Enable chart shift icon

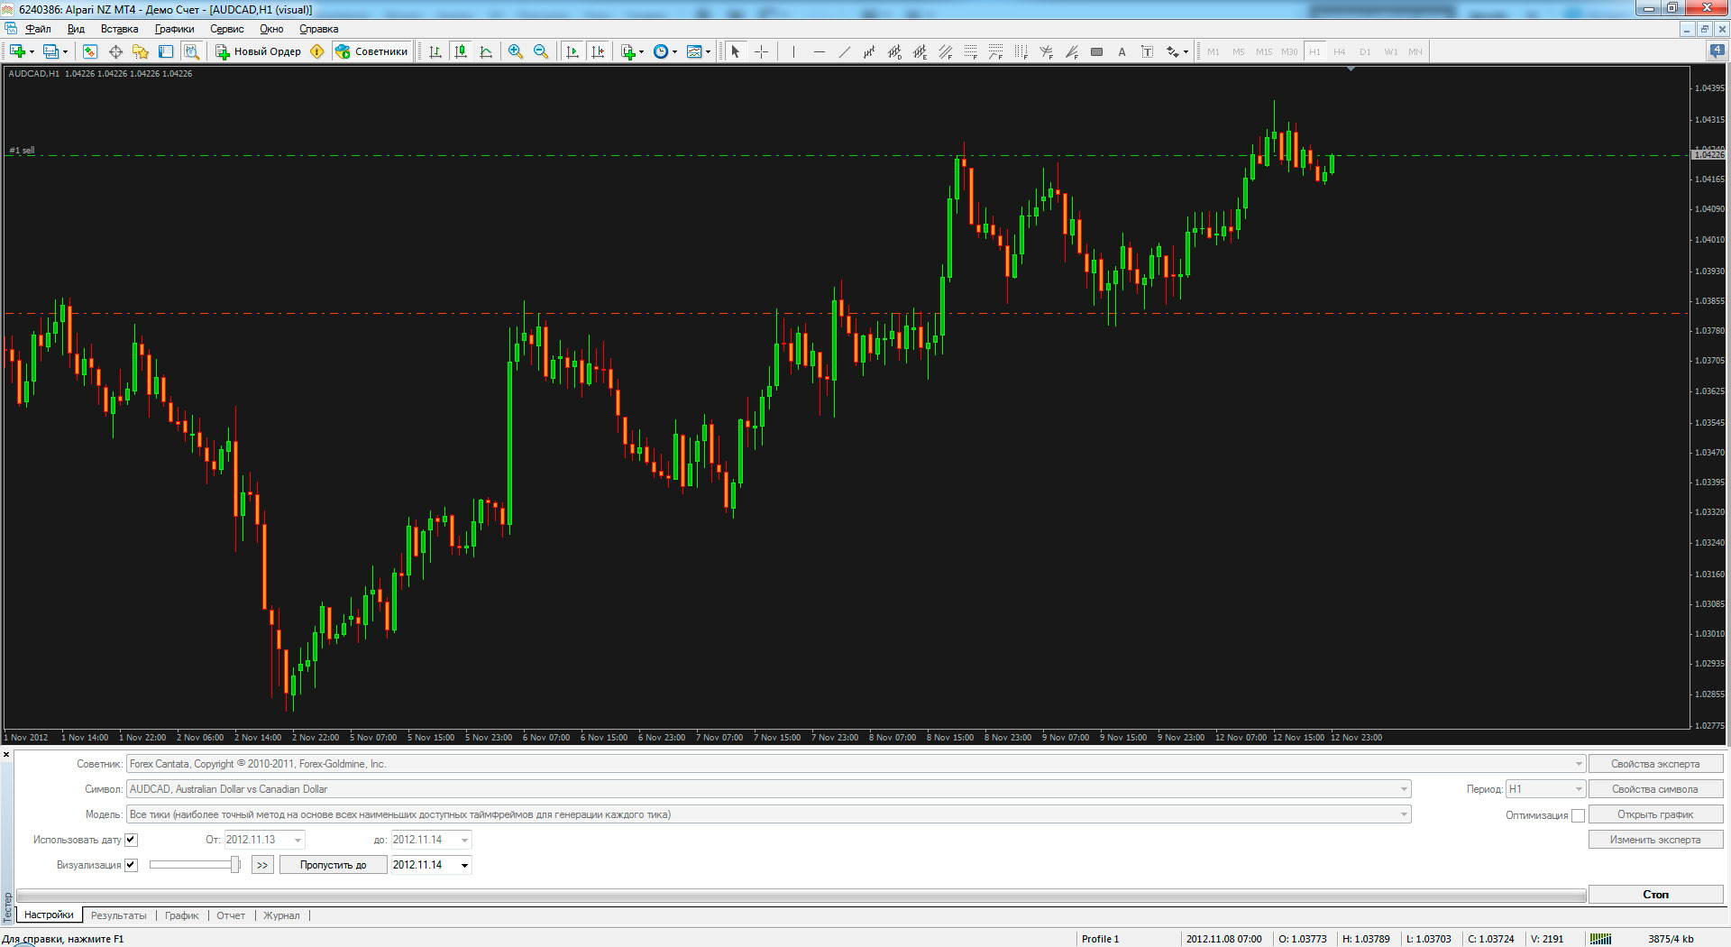[598, 51]
